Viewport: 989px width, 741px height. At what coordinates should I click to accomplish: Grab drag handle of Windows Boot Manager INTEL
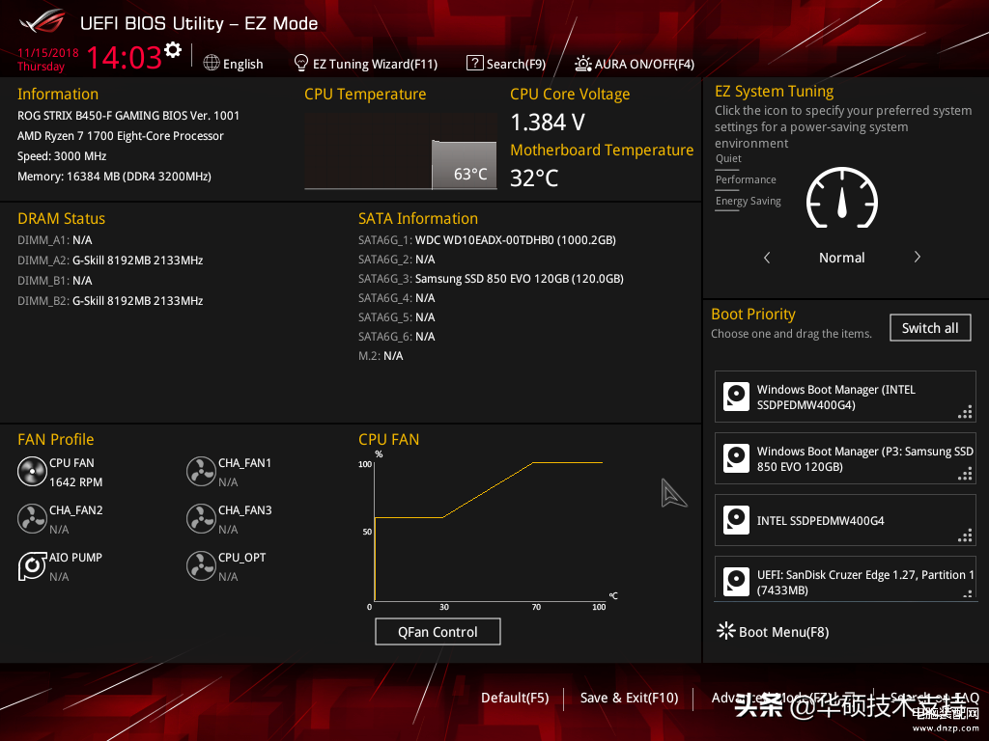coord(965,413)
